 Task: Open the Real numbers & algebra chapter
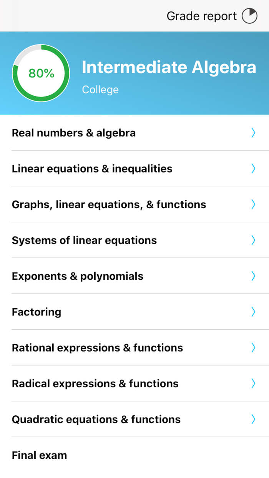(74, 133)
